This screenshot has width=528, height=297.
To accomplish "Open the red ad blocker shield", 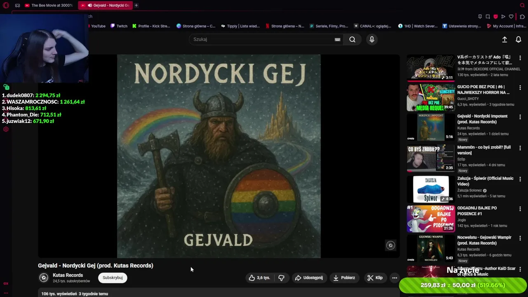I will coord(495,16).
